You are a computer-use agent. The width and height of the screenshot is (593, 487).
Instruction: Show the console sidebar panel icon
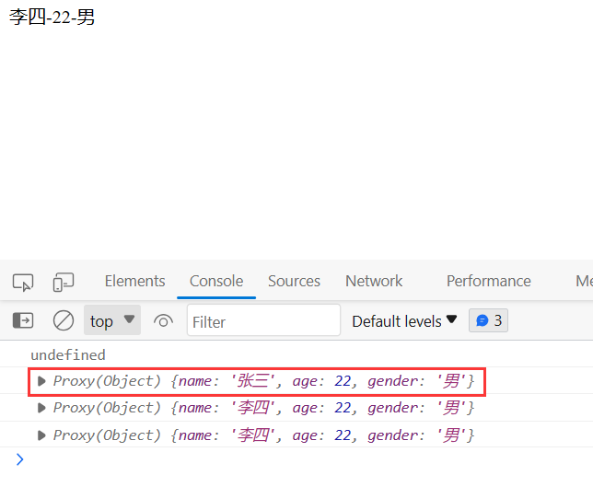point(23,320)
